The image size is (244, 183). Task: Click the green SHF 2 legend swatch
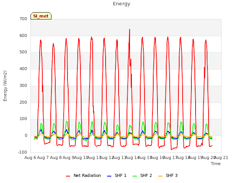(135, 176)
